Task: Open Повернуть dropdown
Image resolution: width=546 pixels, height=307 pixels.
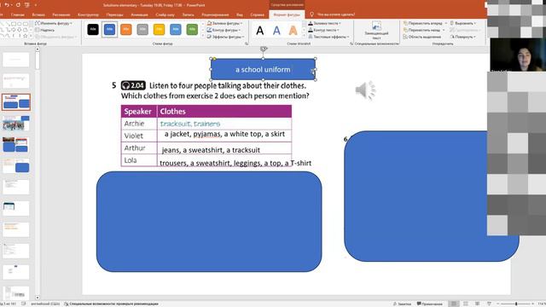Action: [x=462, y=37]
